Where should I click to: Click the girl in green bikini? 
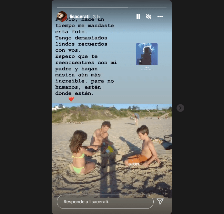pos(81,153)
